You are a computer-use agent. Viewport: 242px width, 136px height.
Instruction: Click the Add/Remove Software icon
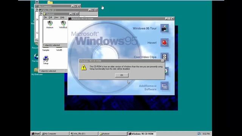tap(164, 86)
